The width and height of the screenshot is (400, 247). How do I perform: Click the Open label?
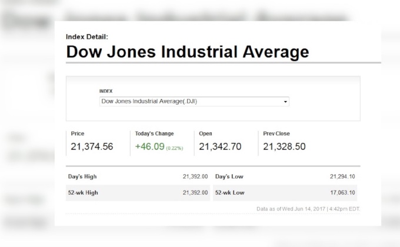click(x=205, y=133)
